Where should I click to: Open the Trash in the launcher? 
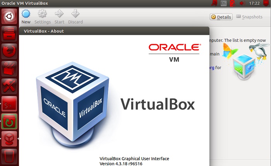9,156
